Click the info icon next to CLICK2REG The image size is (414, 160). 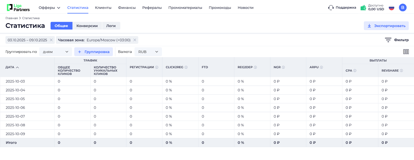[186, 67]
